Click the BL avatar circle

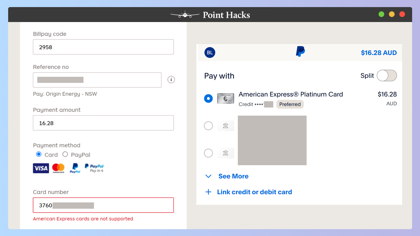(x=209, y=52)
